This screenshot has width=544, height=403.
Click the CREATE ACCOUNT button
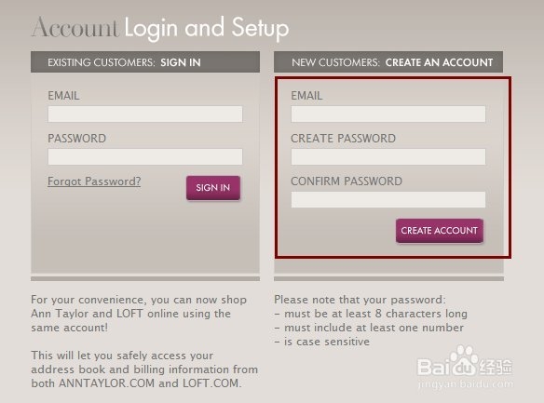point(440,231)
